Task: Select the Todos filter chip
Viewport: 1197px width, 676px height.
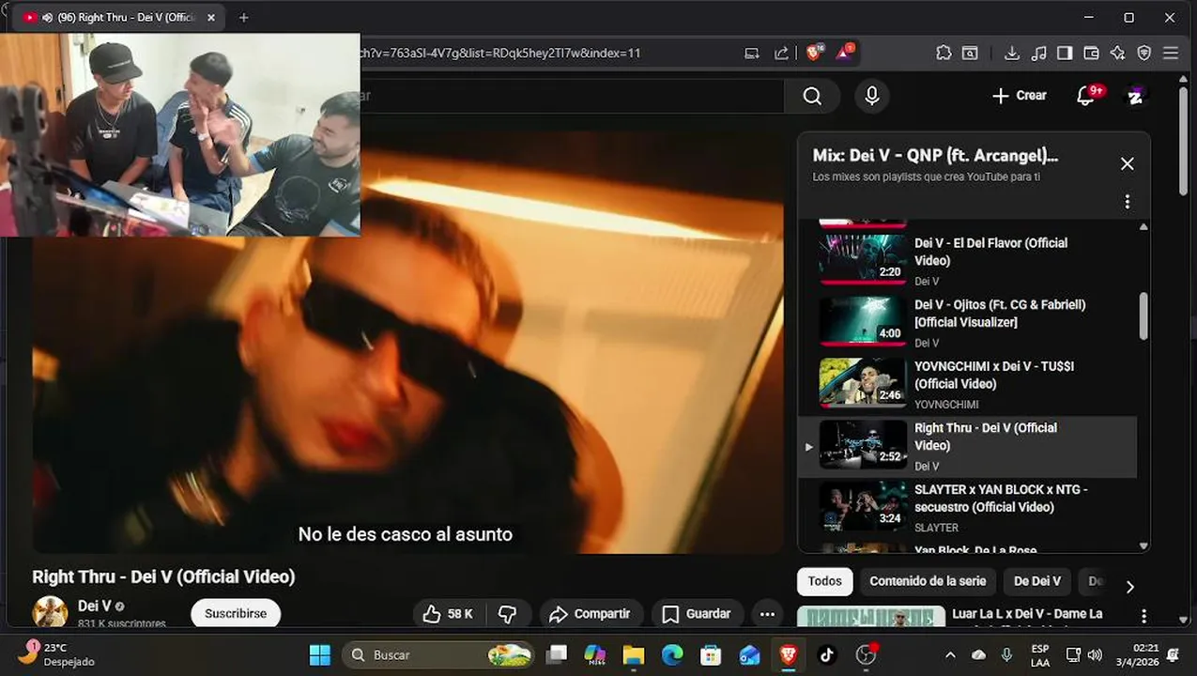Action: click(825, 581)
